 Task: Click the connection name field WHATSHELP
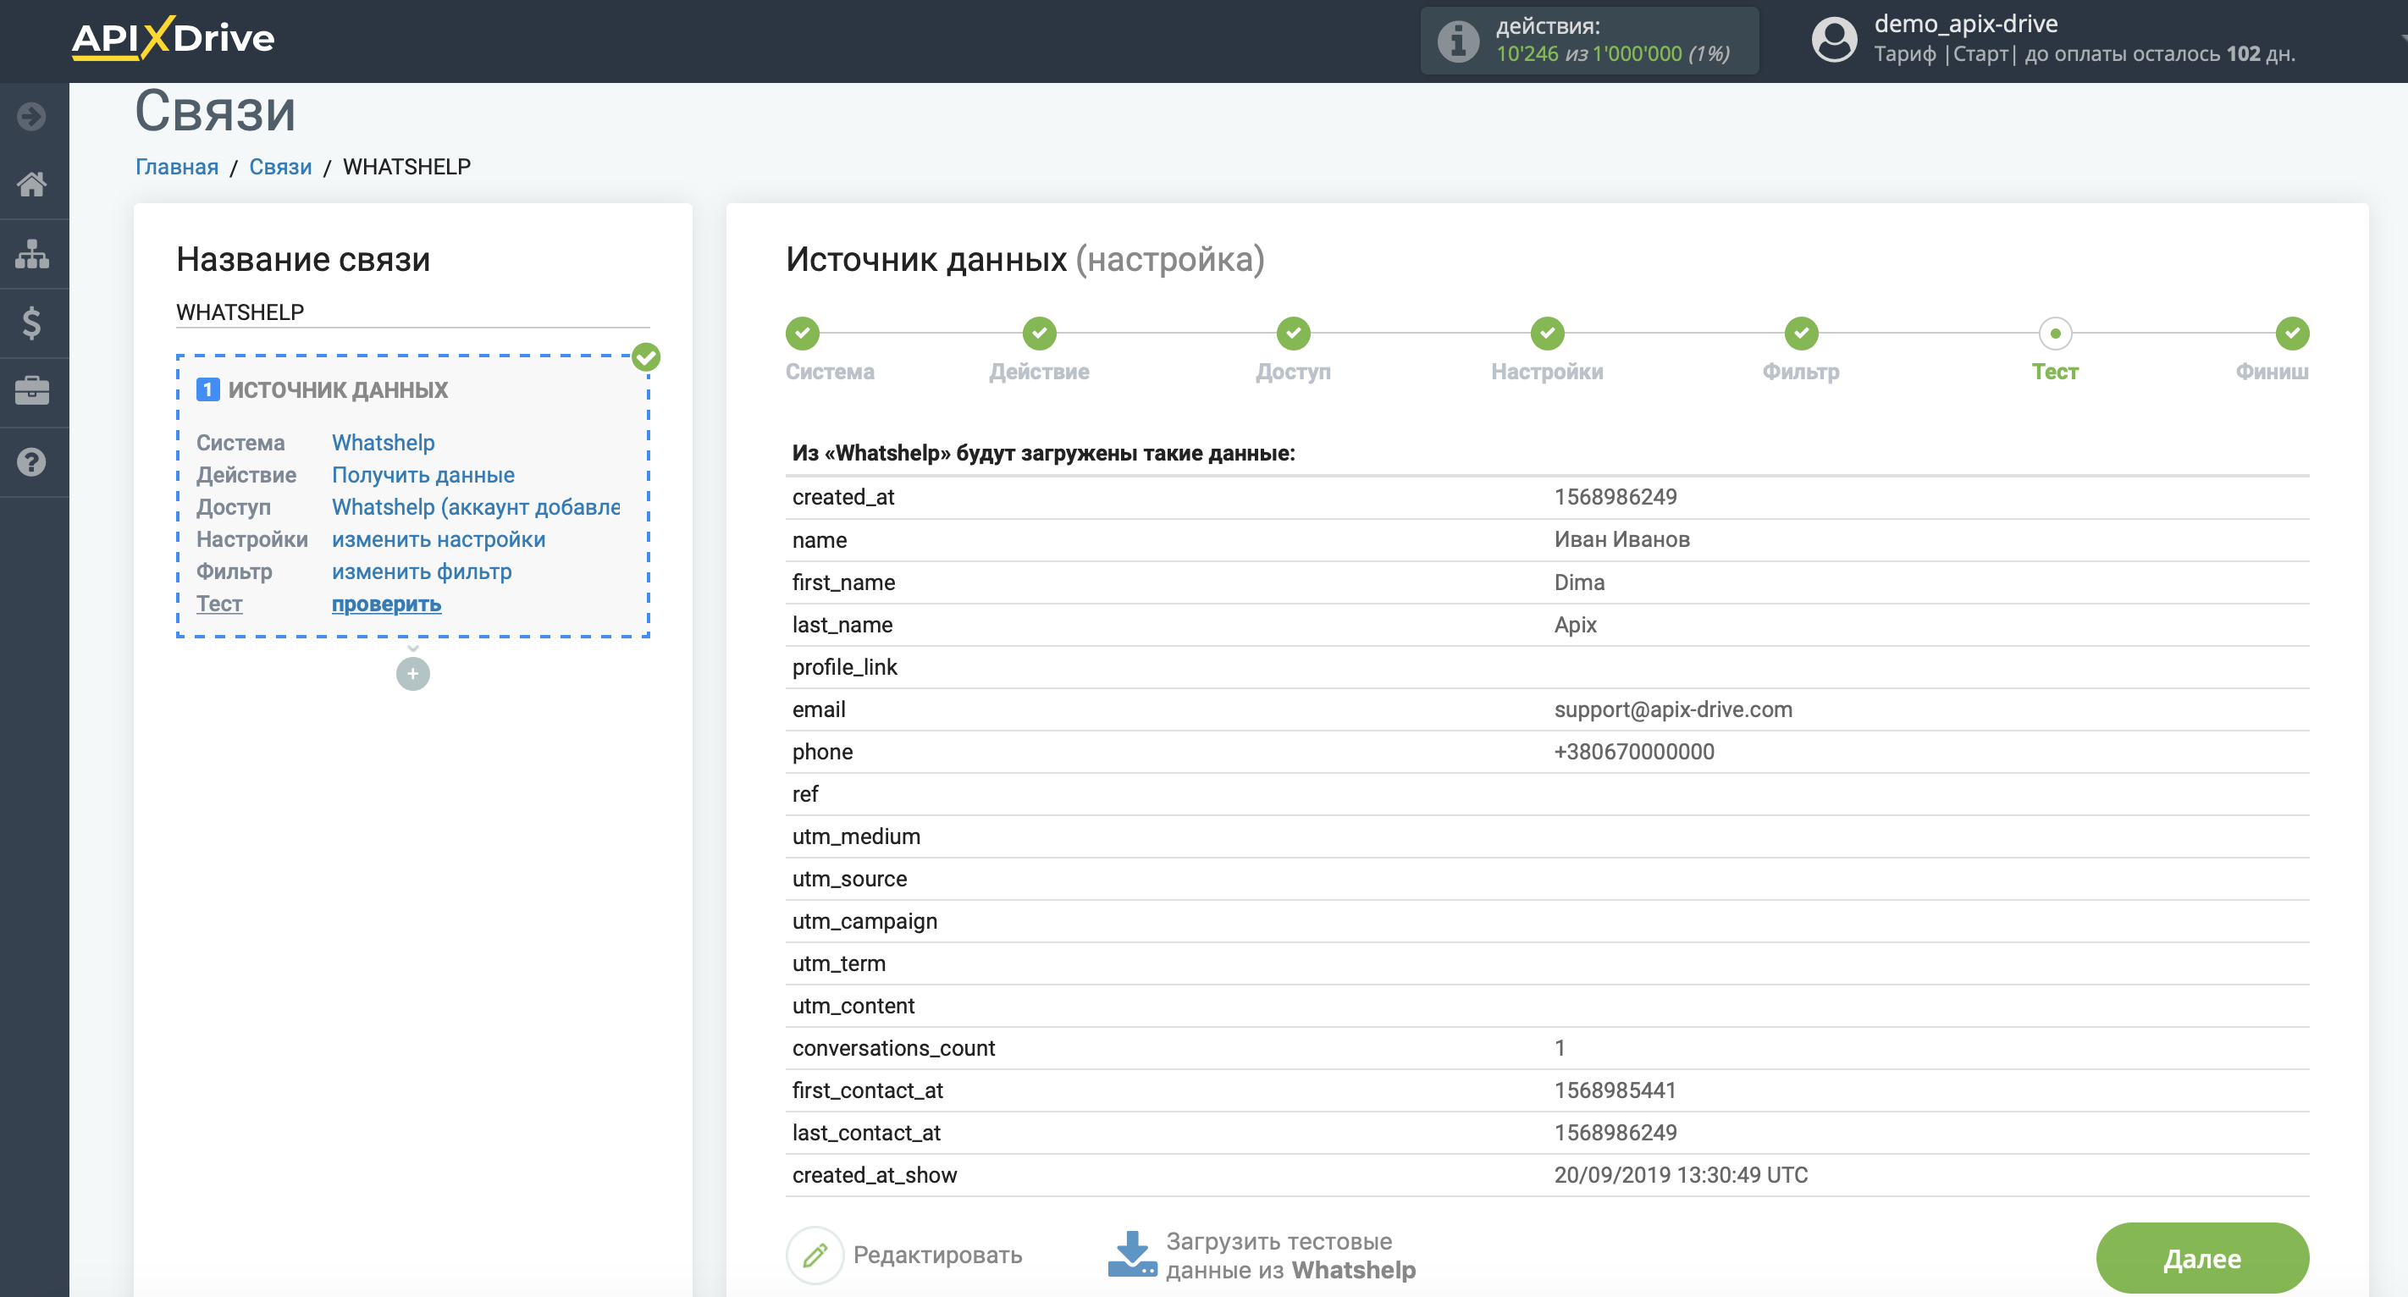[412, 312]
